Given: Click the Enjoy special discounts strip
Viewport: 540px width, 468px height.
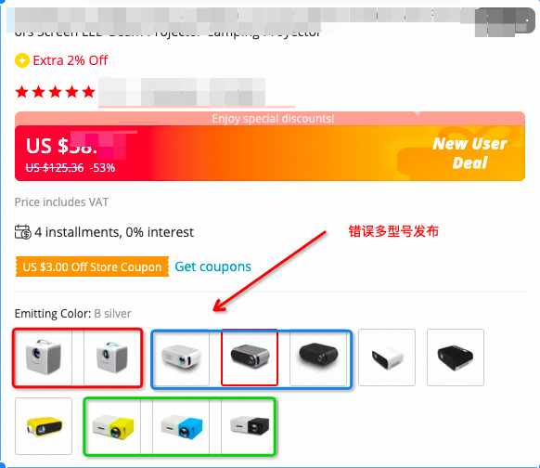Looking at the screenshot, I should [x=270, y=119].
